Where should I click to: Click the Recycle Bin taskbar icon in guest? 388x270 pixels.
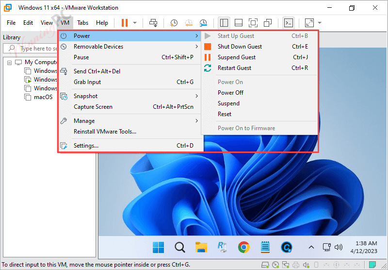click(222, 247)
